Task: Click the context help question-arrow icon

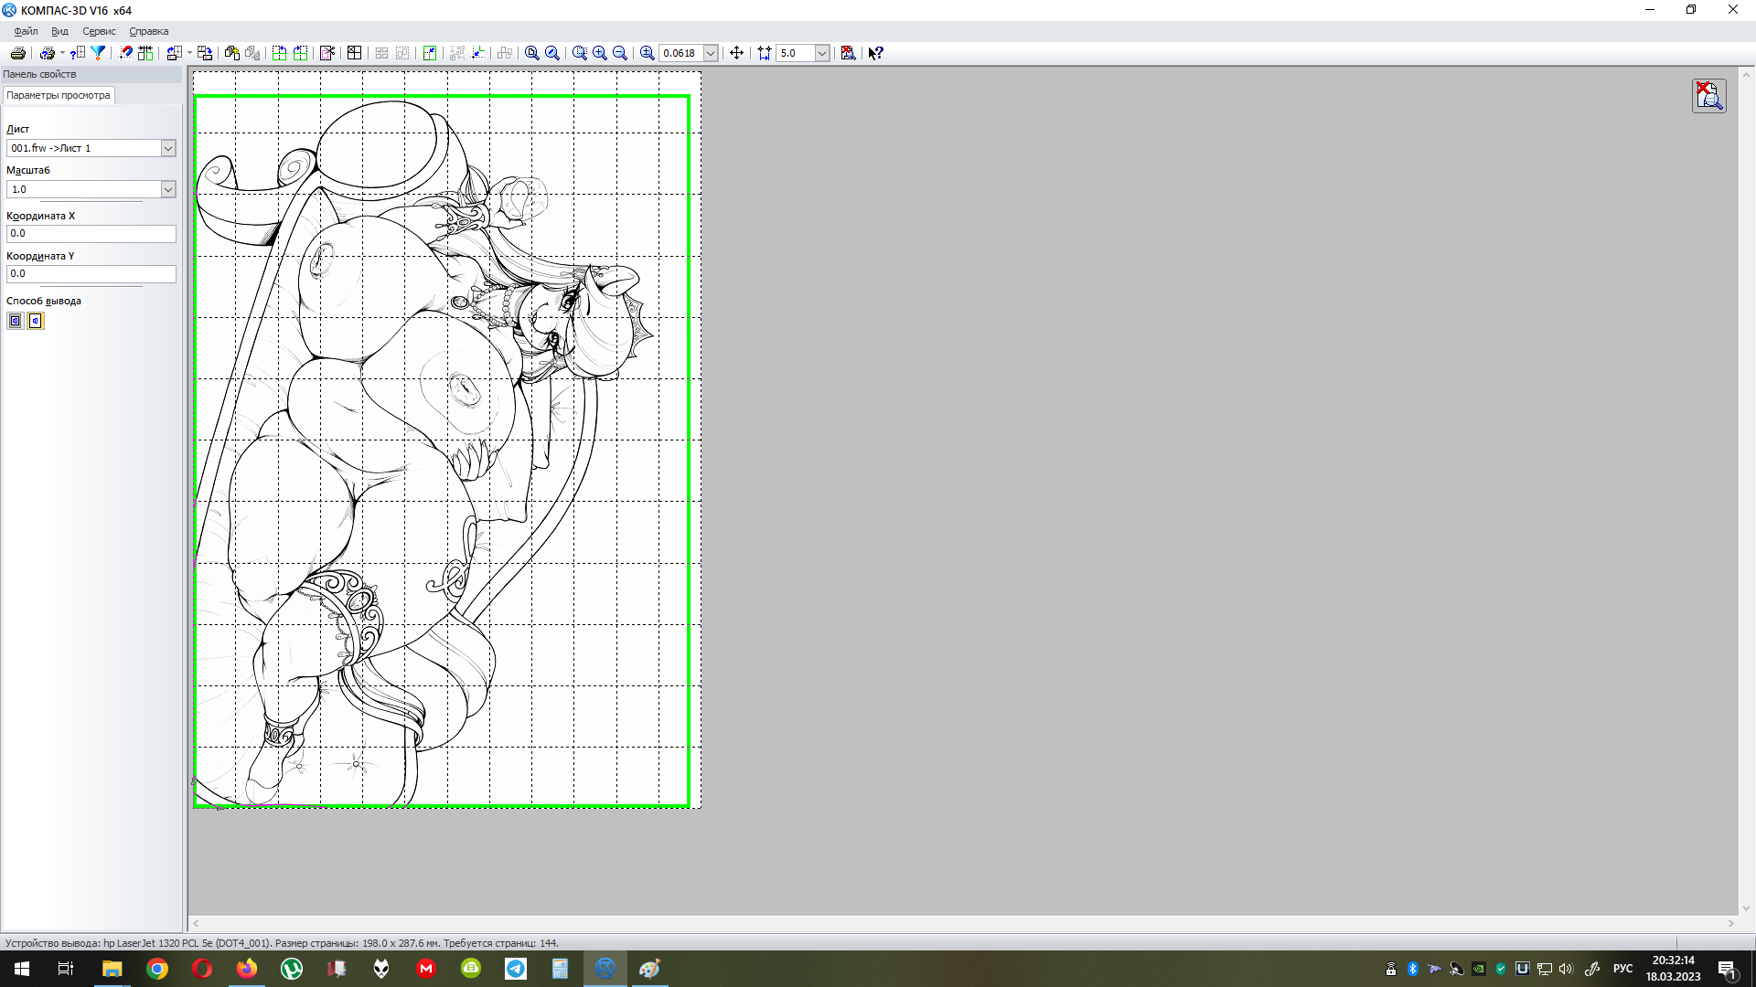Action: click(875, 53)
